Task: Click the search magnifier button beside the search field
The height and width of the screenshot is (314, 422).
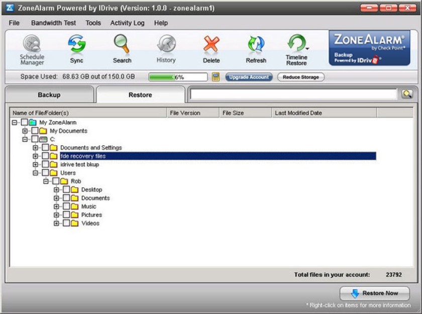Action: coord(406,94)
